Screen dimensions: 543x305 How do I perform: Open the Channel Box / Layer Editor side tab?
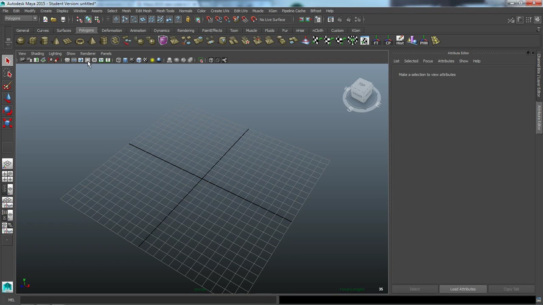539,75
